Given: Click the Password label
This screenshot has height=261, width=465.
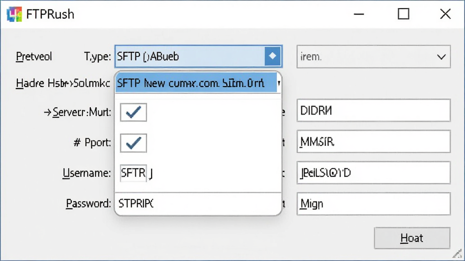Looking at the screenshot, I should coord(89,203).
